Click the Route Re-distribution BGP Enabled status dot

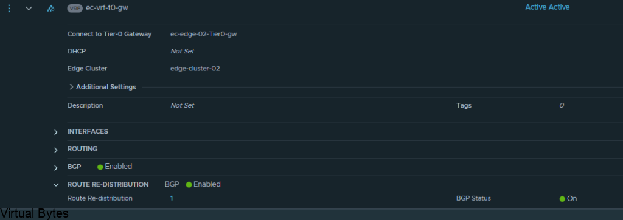pyautogui.click(x=189, y=185)
